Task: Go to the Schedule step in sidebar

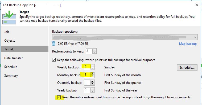Action: click(x=11, y=67)
